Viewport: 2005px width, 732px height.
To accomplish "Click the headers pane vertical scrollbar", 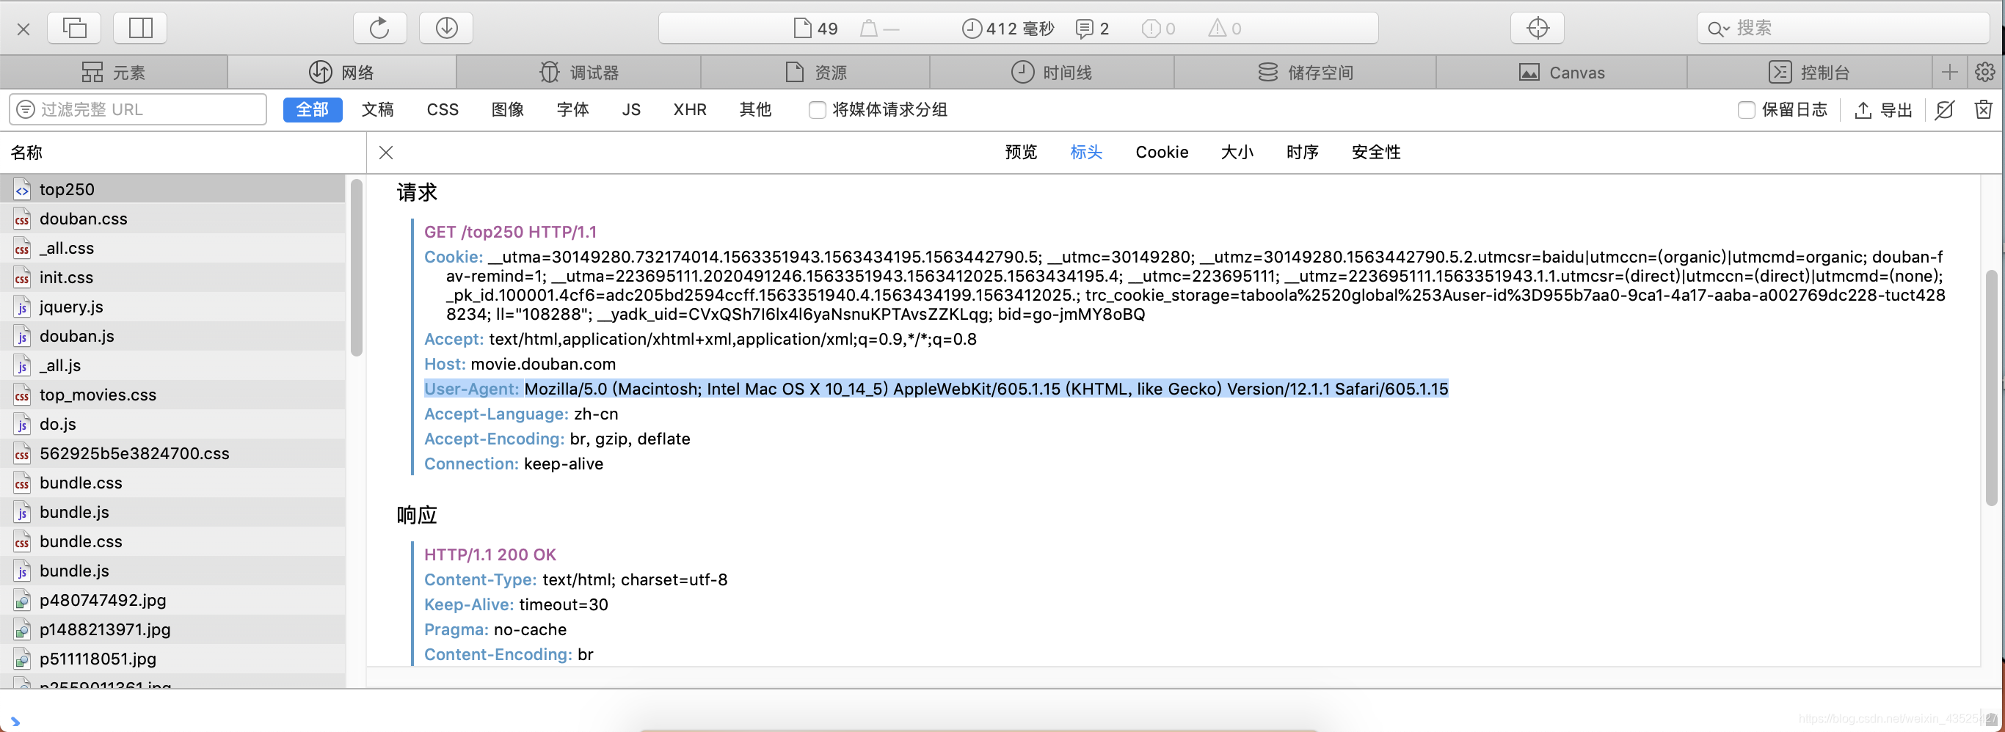I will (x=1991, y=387).
